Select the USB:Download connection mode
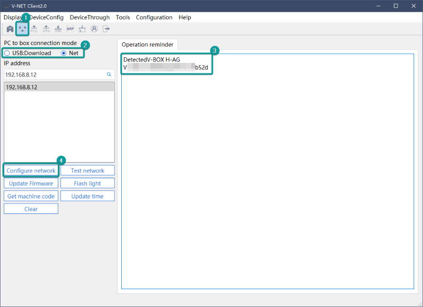This screenshot has width=423, height=307. tap(28, 53)
